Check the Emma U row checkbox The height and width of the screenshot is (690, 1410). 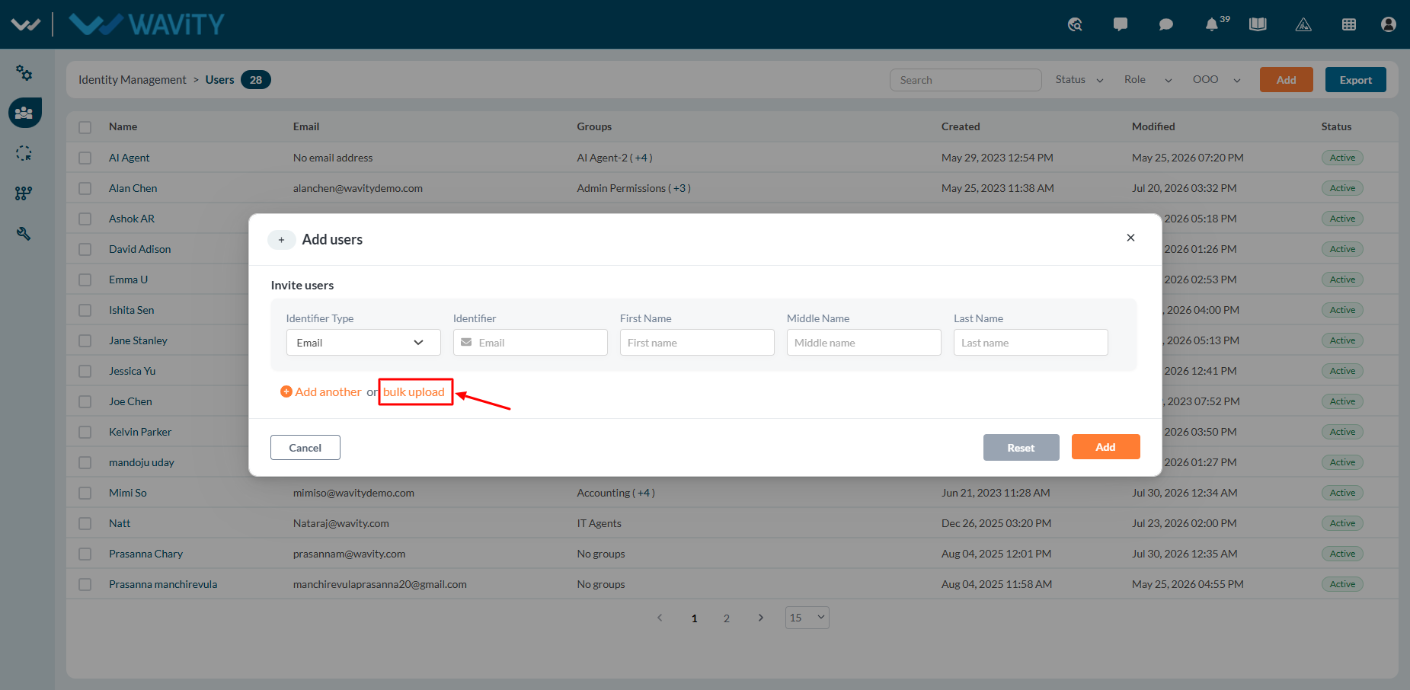(x=85, y=280)
